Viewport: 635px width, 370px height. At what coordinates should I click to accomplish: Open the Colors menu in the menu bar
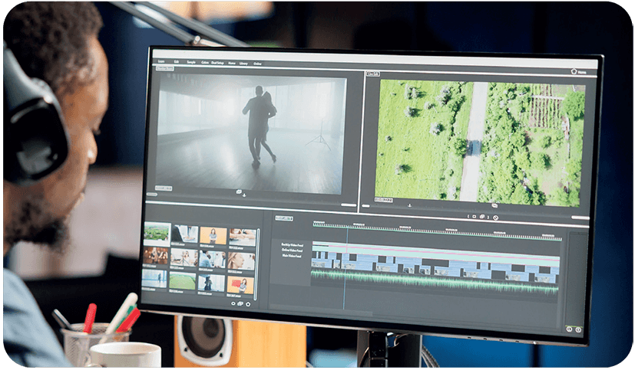tap(205, 63)
